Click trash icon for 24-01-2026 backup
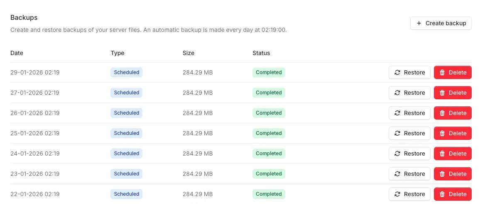The image size is (480, 204). [442, 154]
